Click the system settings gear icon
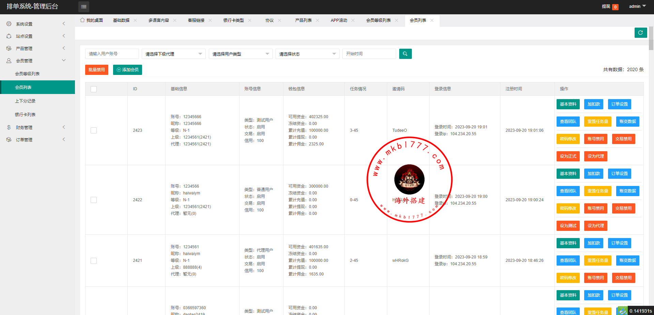The image size is (654, 315). (9, 24)
